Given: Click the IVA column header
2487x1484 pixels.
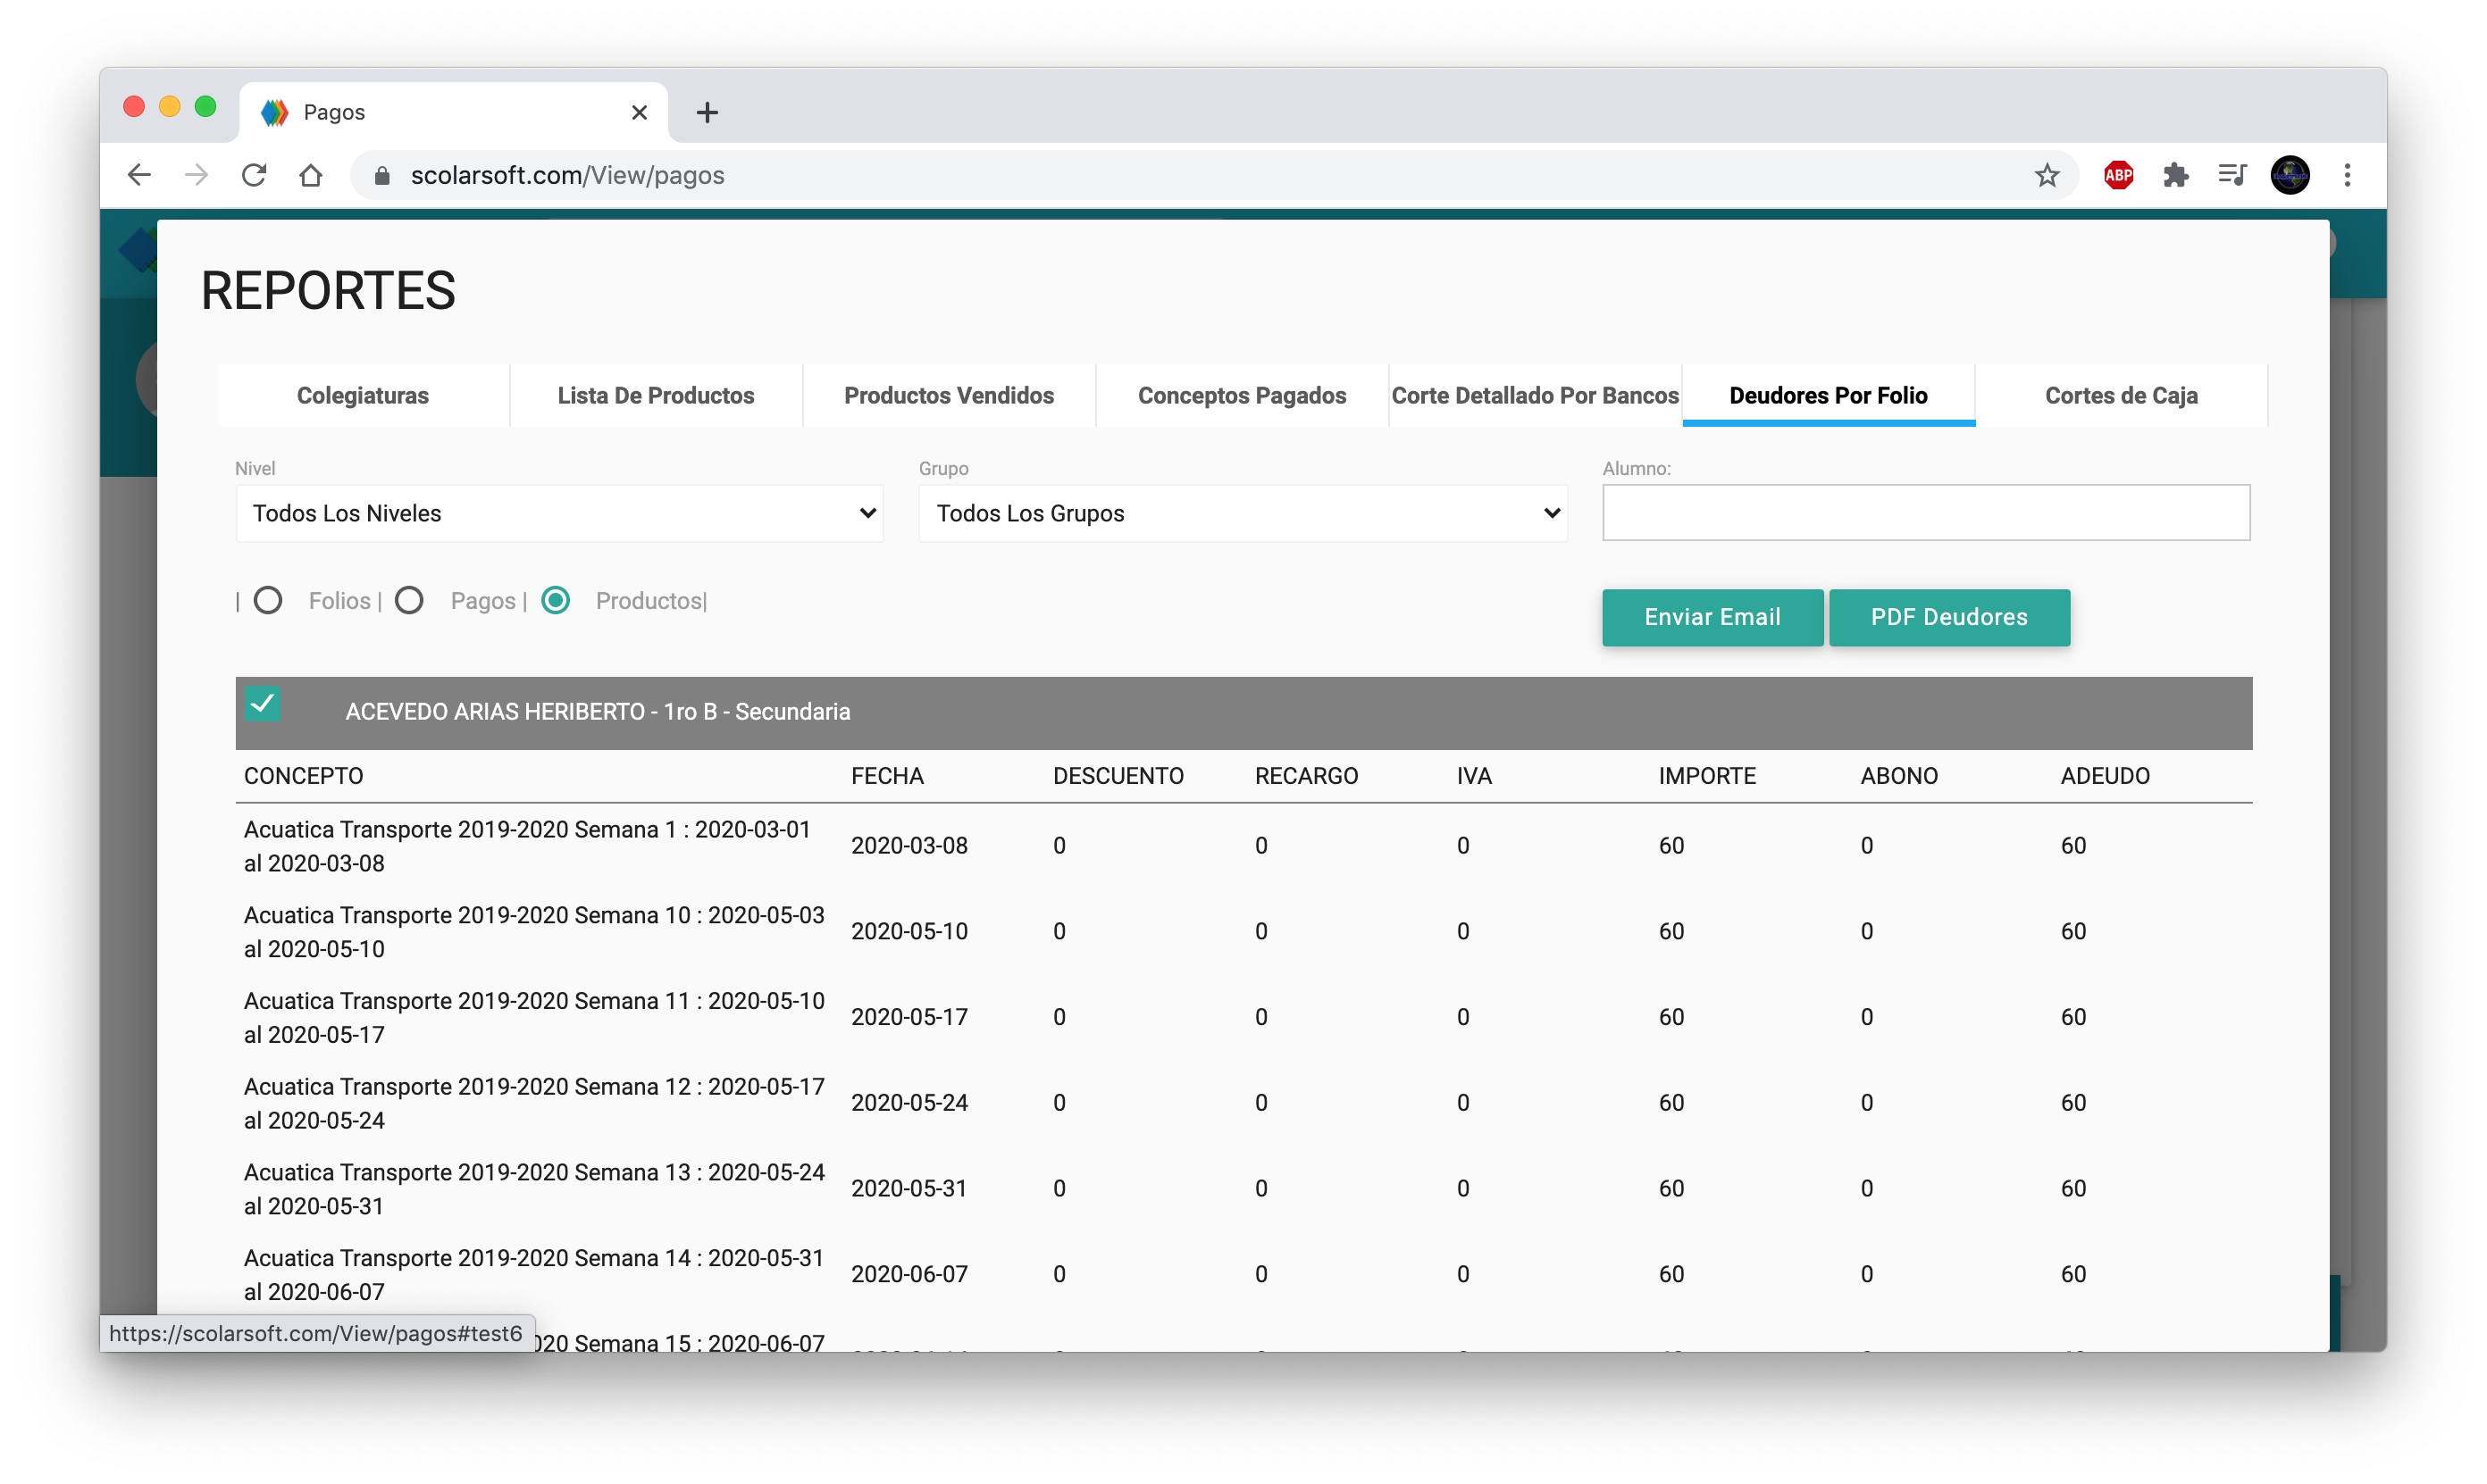Looking at the screenshot, I should (x=1474, y=776).
